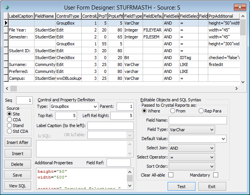Screen dimensions: 250x195
Task: Open the OR luTable dropdown
Action: click(130, 136)
